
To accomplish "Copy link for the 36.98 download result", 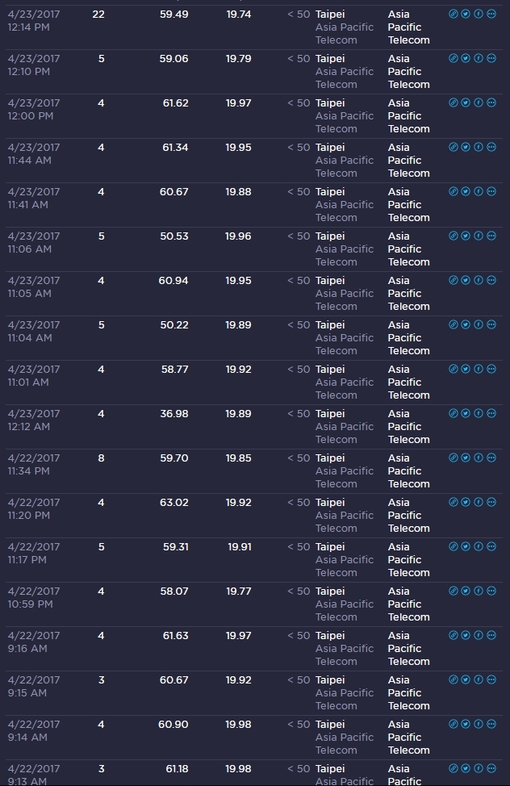I will (454, 413).
